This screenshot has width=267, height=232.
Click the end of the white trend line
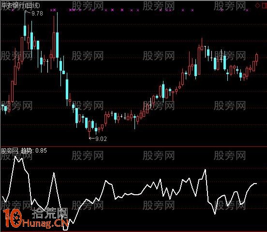coord(256,184)
